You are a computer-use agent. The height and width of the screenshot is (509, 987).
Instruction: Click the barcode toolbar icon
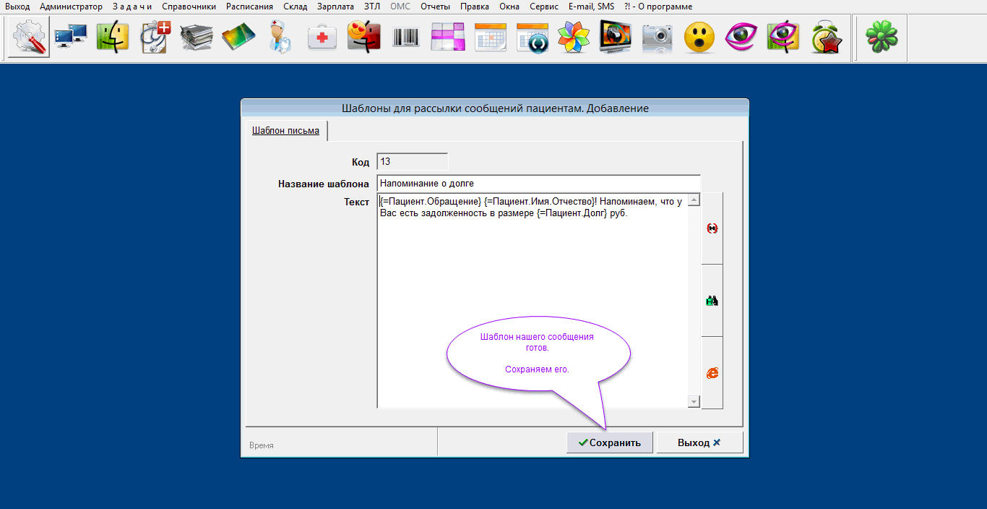pos(406,37)
